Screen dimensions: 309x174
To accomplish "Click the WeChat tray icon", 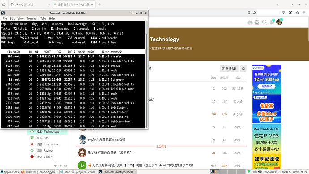I will point(249,172).
